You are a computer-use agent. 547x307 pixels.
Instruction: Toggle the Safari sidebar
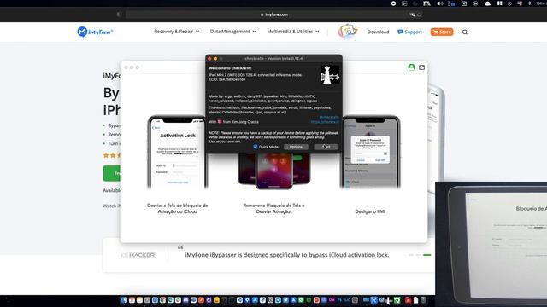(119, 14)
